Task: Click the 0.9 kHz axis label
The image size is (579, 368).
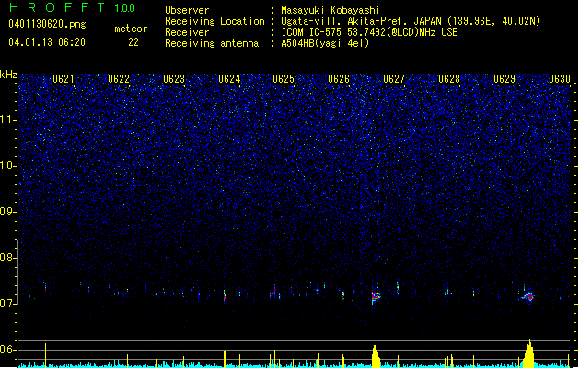Action: [x=8, y=212]
